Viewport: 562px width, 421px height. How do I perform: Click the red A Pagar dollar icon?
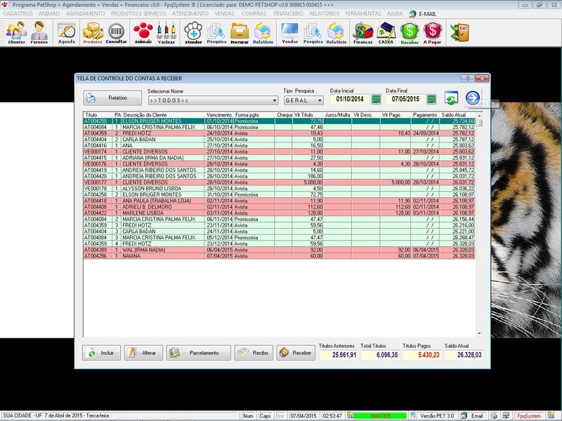point(432,32)
